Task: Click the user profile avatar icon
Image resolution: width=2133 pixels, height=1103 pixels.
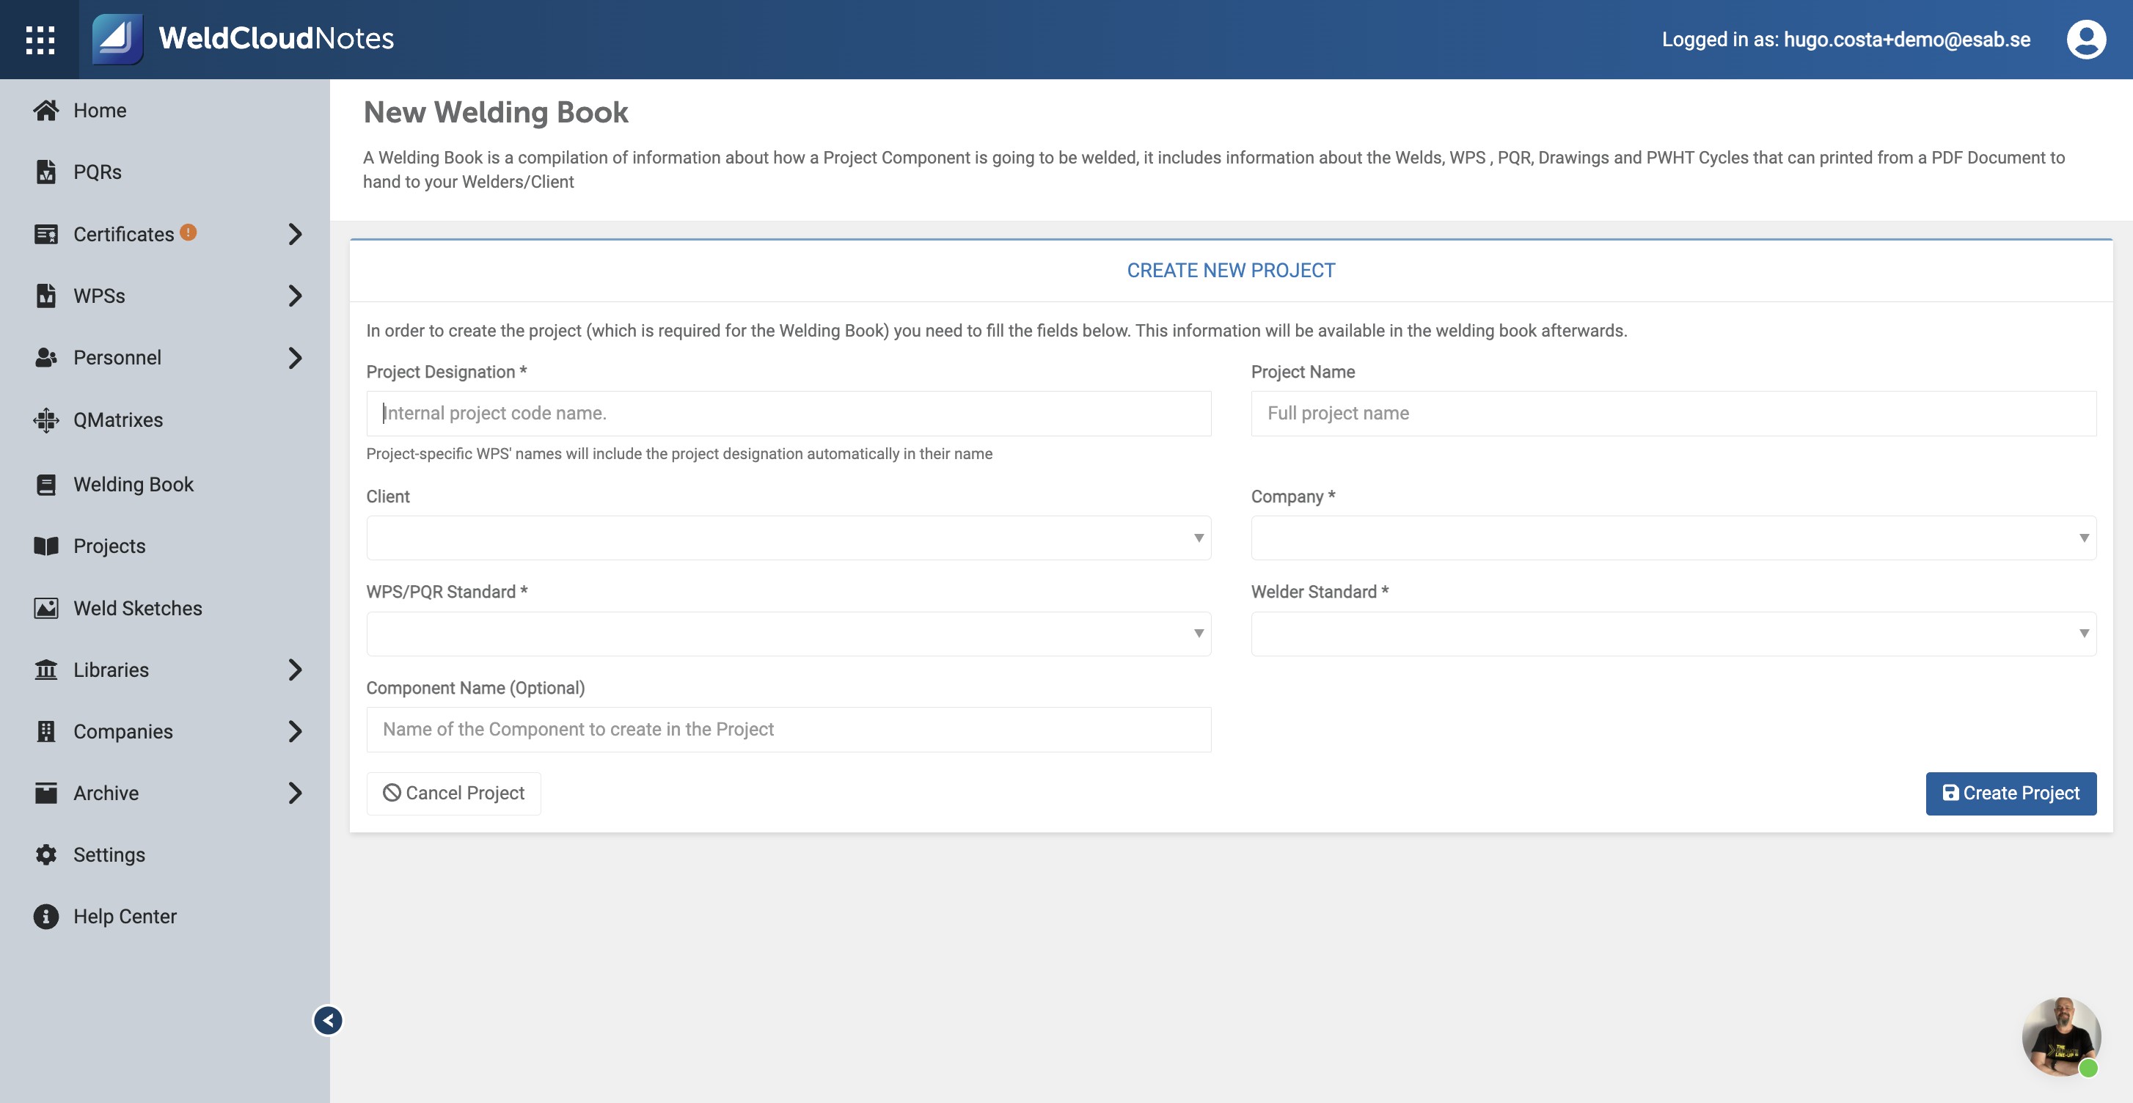Action: (2085, 40)
